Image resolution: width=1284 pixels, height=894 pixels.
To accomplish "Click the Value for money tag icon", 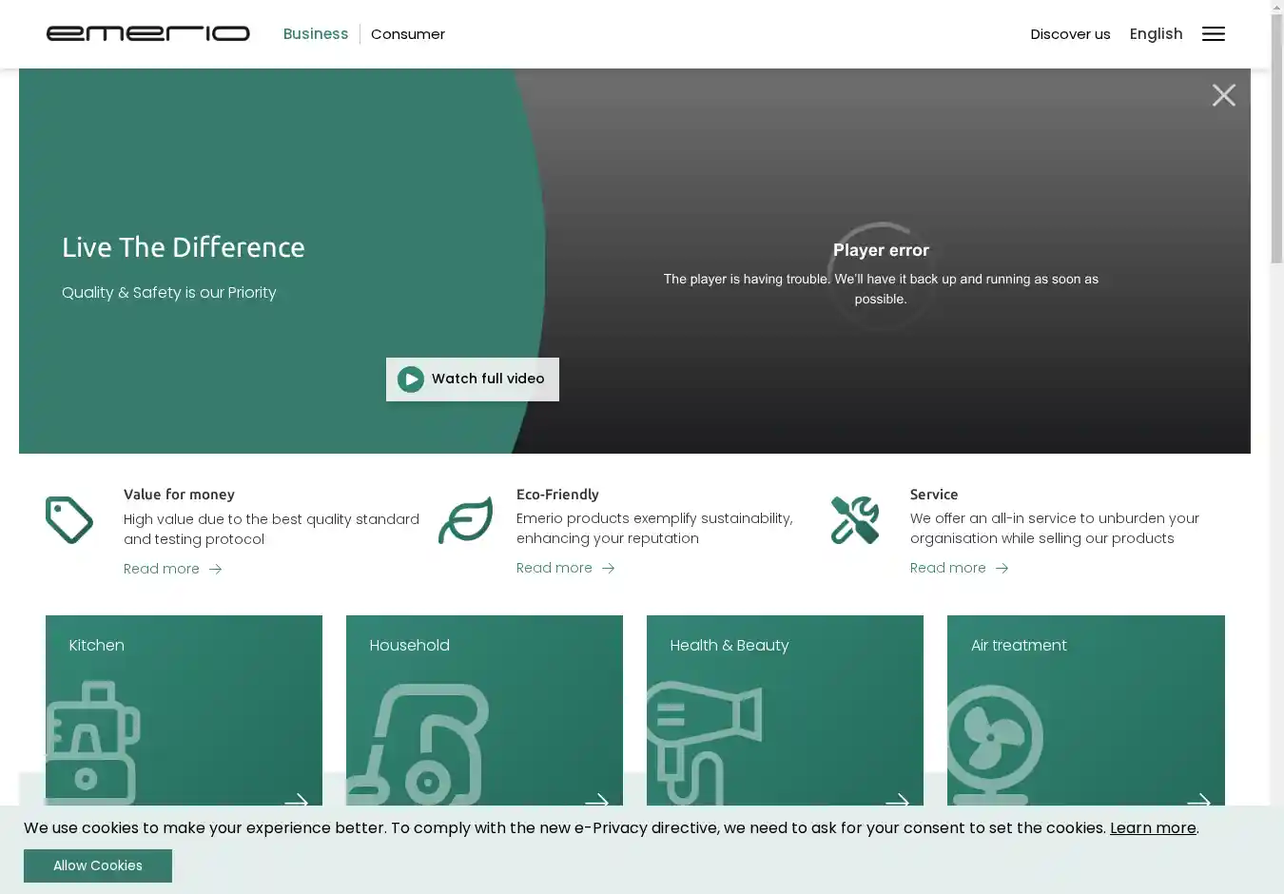I will 69,520.
